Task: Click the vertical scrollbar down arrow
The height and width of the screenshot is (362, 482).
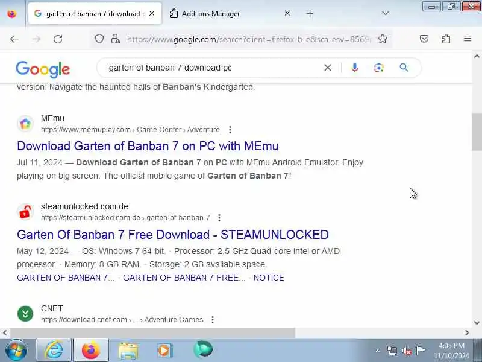Action: (x=477, y=323)
